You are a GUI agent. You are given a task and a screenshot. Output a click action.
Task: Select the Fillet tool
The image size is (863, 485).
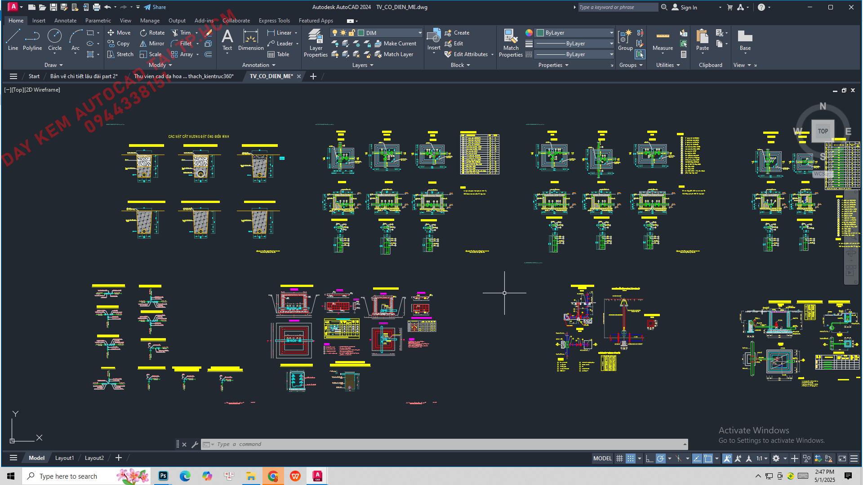pyautogui.click(x=182, y=44)
